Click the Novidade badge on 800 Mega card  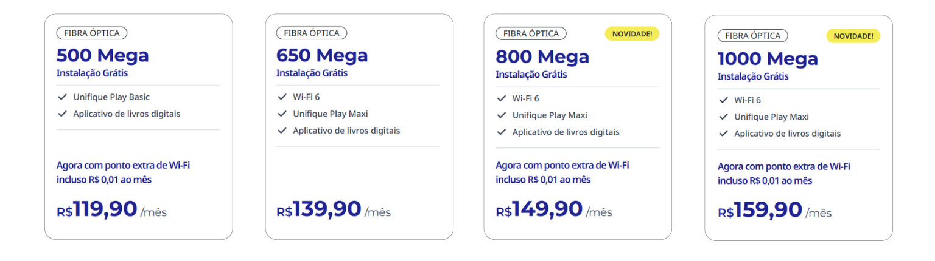pyautogui.click(x=632, y=34)
